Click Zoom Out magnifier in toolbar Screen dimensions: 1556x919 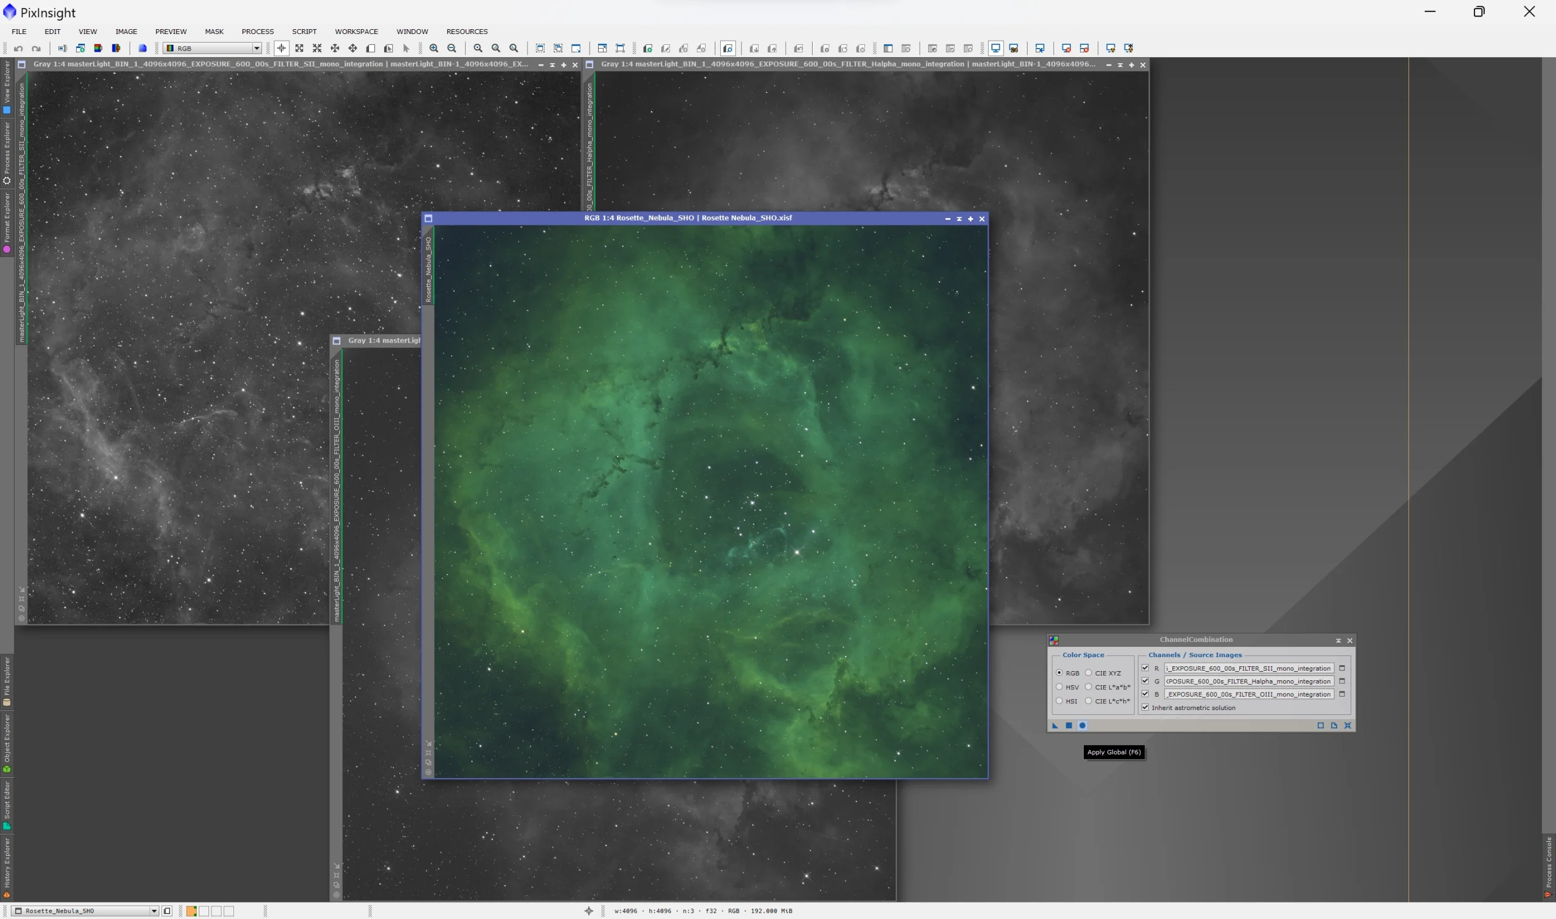pos(452,49)
